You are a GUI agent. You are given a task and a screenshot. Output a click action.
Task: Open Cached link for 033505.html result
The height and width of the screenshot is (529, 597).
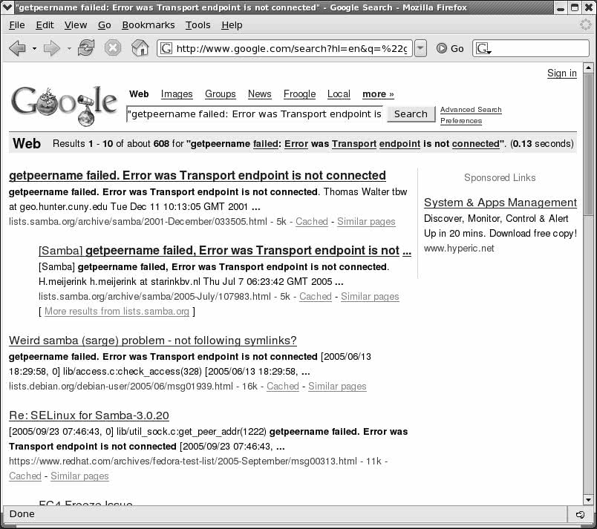coord(311,221)
